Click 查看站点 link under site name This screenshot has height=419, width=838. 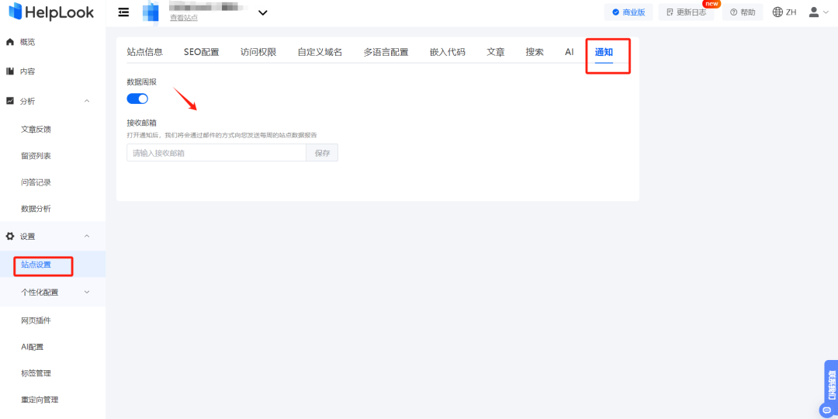tap(184, 18)
